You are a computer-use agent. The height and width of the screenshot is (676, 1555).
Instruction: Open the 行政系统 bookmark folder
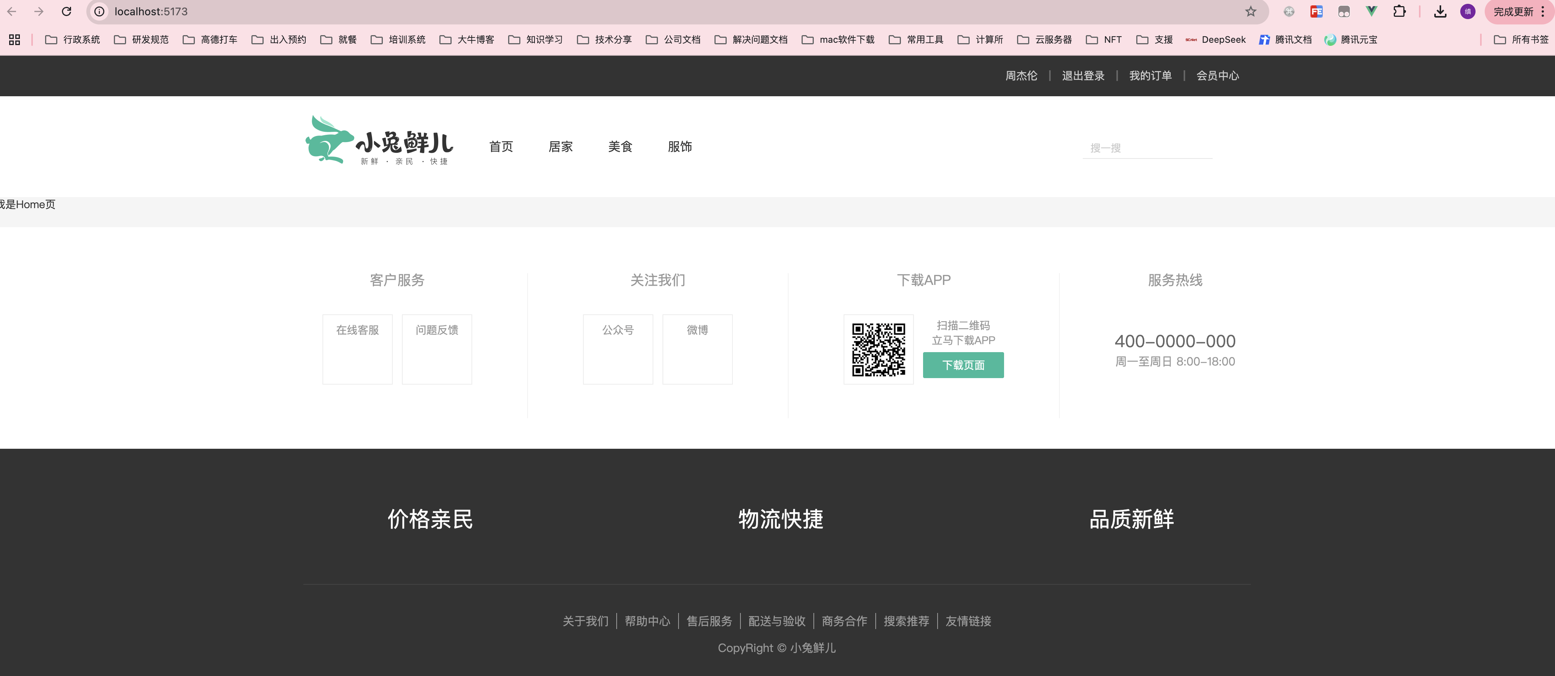(x=73, y=39)
